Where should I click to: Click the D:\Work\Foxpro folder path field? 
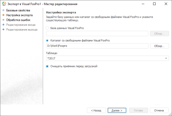coord(97,46)
